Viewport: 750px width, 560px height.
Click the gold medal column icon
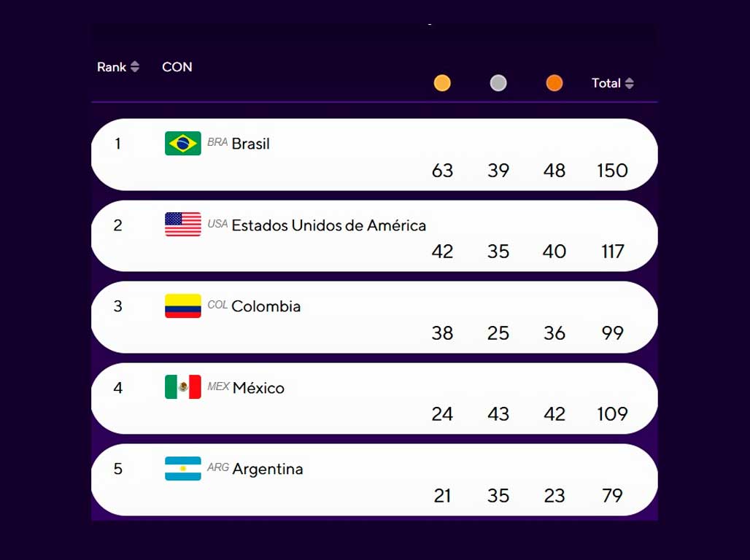[442, 83]
